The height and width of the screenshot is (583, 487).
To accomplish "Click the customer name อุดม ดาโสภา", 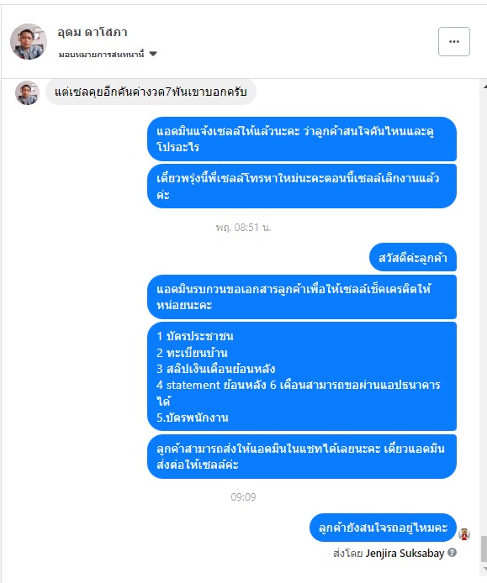I will (x=93, y=33).
